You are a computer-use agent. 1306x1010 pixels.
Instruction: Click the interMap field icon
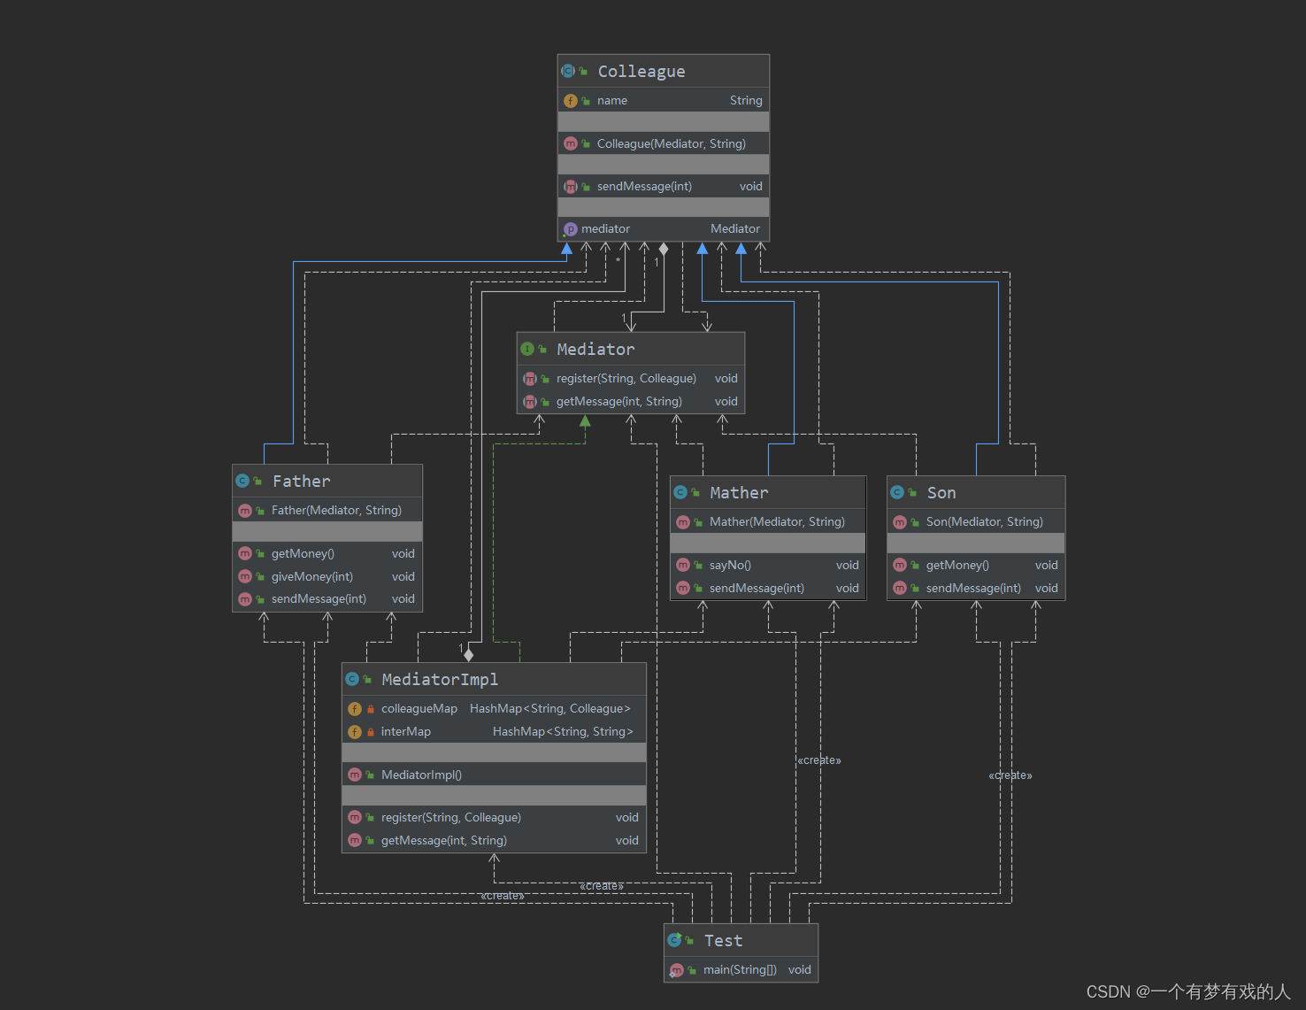(355, 732)
